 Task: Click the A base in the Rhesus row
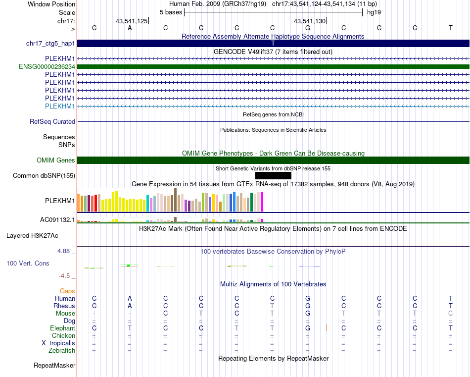point(130,306)
